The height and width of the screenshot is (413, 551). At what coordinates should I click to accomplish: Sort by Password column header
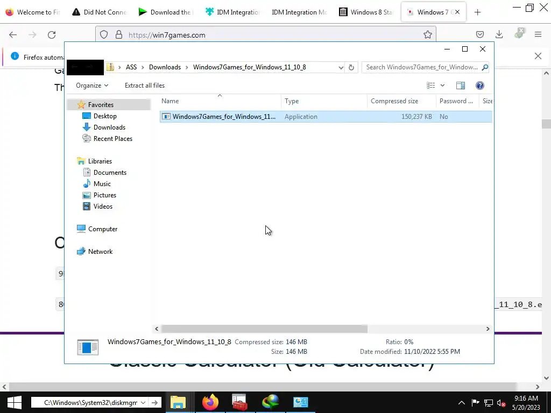[x=456, y=101]
